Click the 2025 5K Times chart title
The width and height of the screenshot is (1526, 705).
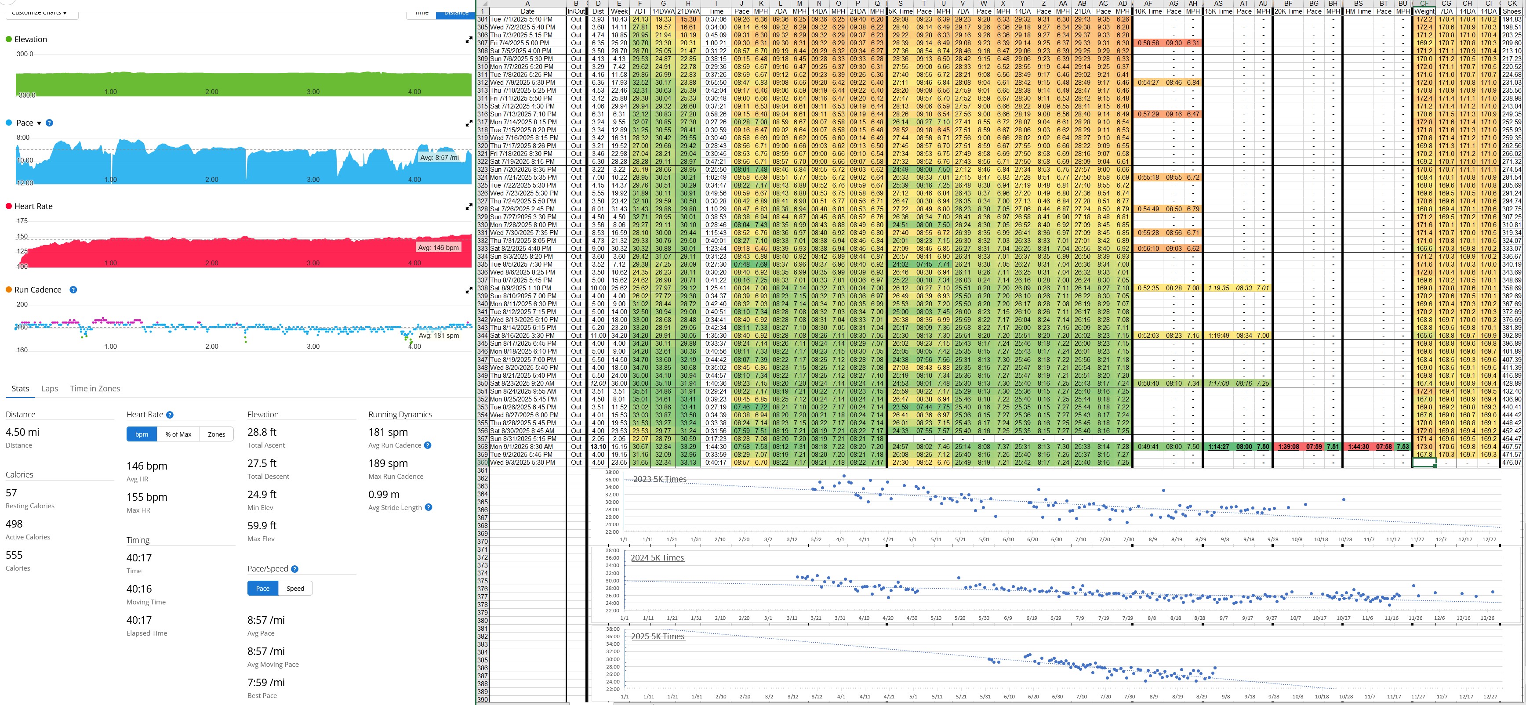click(658, 636)
